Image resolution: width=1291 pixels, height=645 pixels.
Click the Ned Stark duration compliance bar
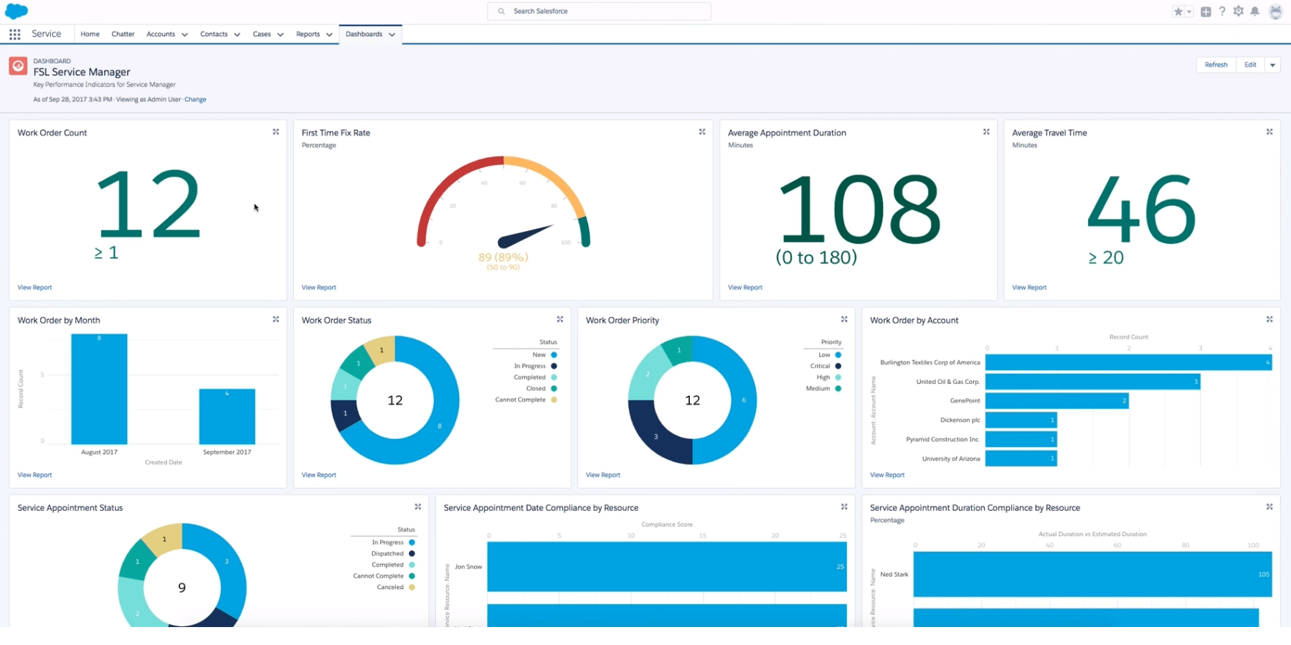(1092, 574)
